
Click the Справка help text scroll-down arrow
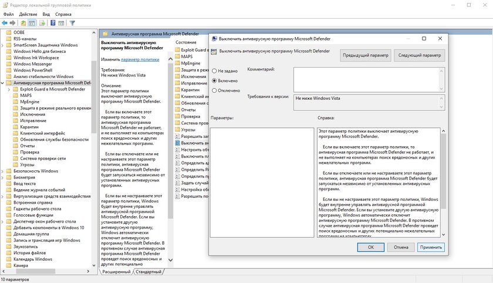coord(443,235)
